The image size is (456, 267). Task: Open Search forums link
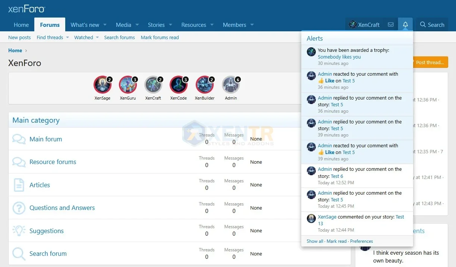(x=119, y=37)
